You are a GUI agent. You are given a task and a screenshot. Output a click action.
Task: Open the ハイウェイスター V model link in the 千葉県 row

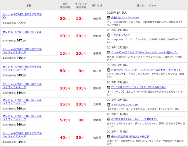coord(22,51)
